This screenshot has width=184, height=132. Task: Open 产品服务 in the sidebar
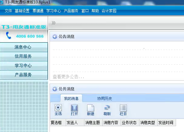click(24, 75)
